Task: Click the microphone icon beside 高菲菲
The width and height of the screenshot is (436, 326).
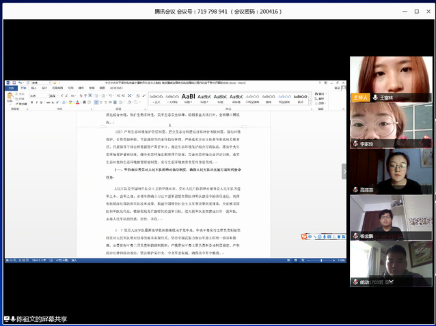Action: tap(355, 190)
